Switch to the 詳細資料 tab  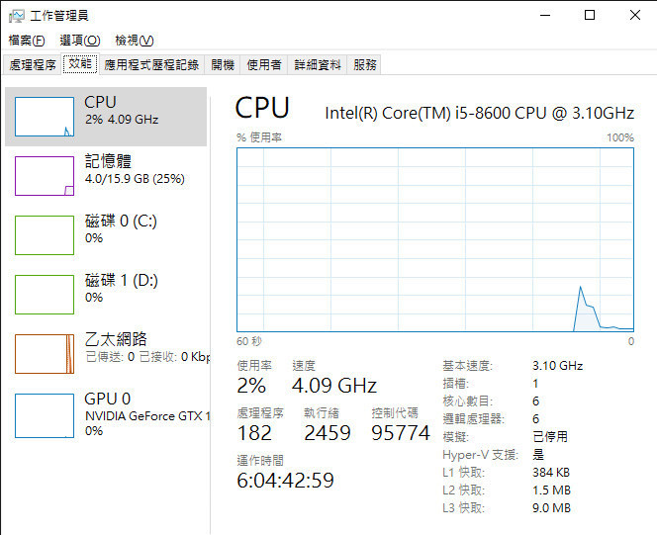click(318, 64)
